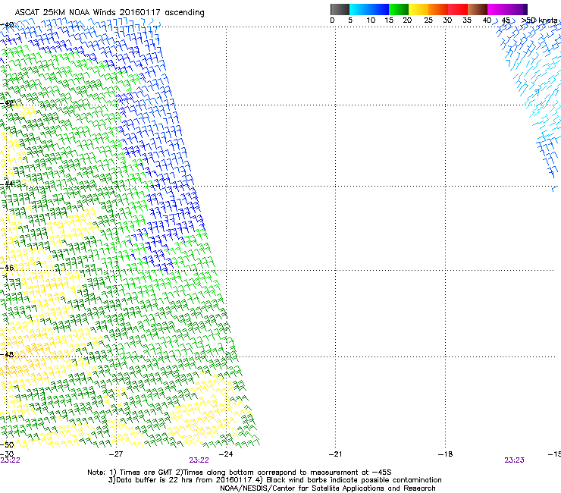Click the 'Data buffer is 22 hrs' note
Image resolution: width=561 pixels, height=493 pixels.
point(274,480)
